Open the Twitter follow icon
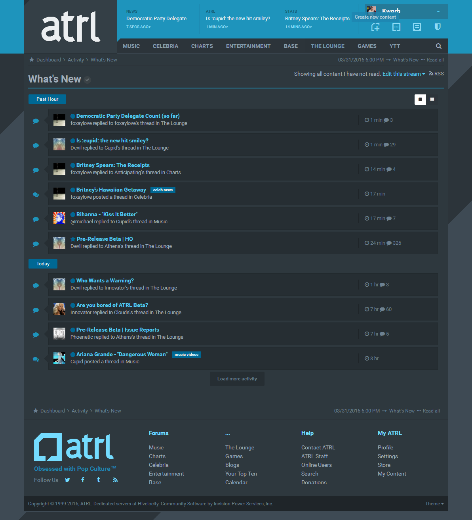The image size is (472, 520). click(68, 480)
